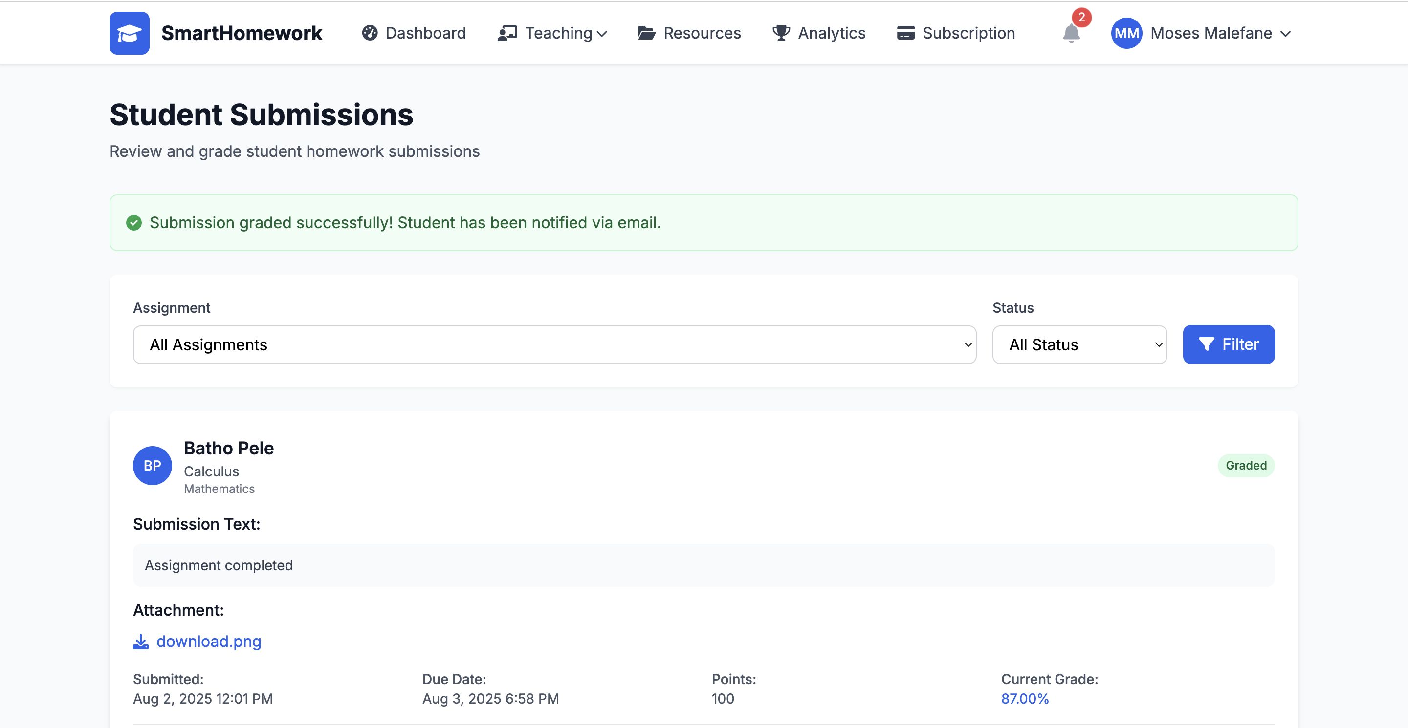
Task: Click the SmartHomework graduation cap logo
Action: tap(129, 33)
